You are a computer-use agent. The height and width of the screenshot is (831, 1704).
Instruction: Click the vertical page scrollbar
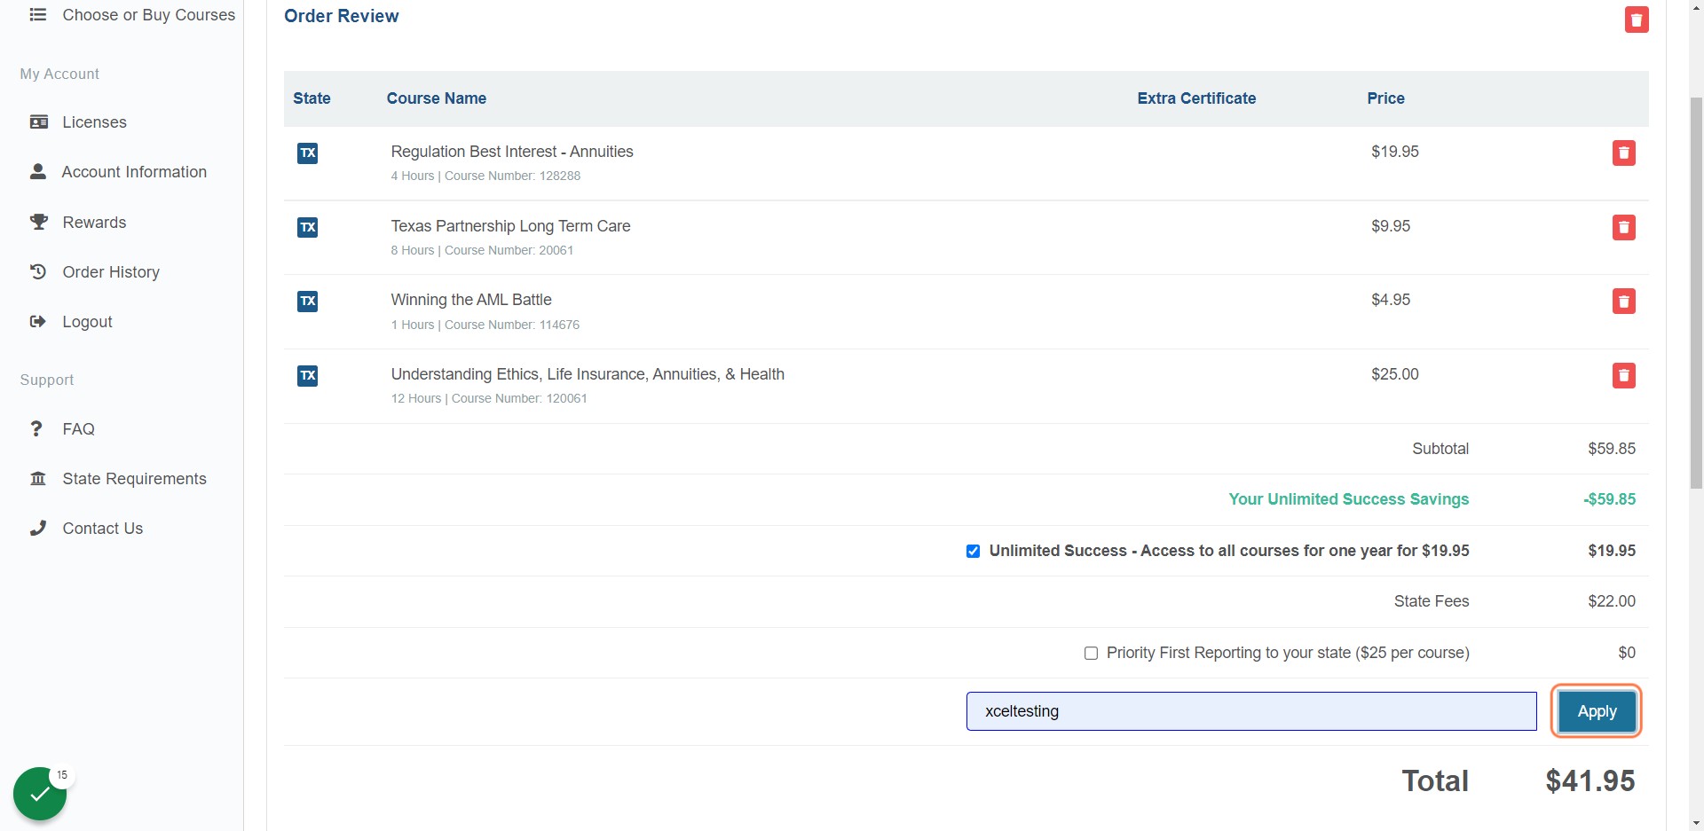(x=1696, y=293)
